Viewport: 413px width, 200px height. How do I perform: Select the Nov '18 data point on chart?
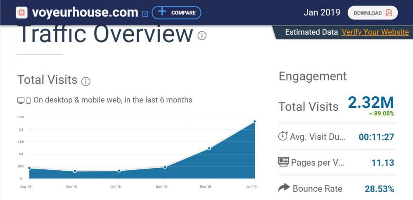165,167
